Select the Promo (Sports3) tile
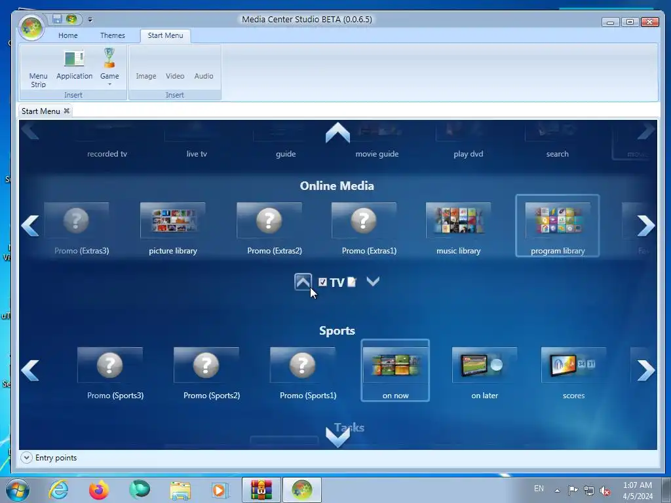 point(110,373)
